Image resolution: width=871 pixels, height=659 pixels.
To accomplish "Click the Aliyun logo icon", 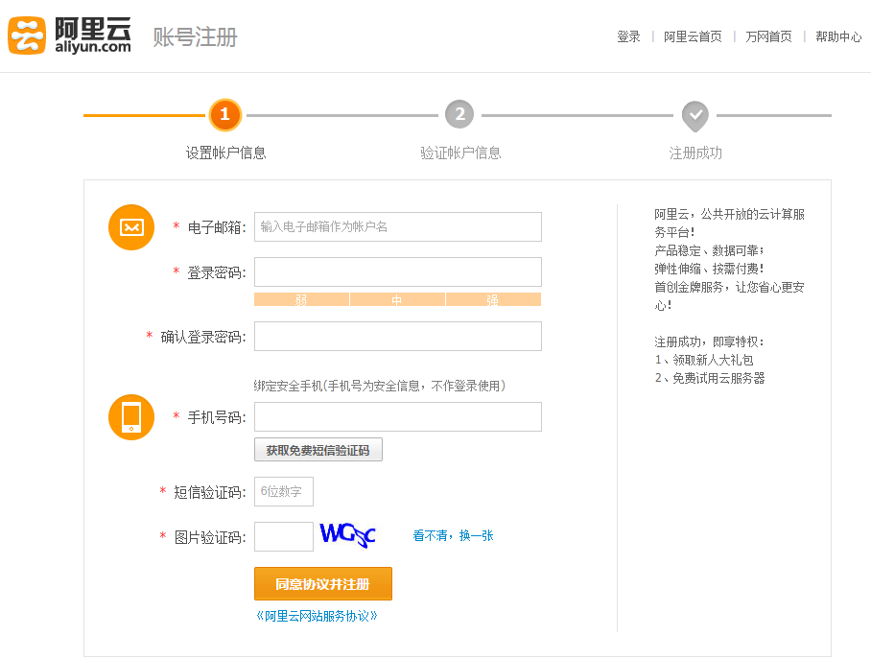I will coord(27,36).
